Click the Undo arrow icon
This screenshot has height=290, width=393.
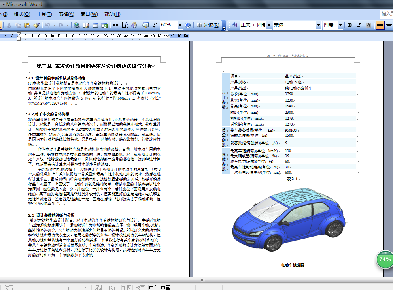pyautogui.click(x=47, y=25)
